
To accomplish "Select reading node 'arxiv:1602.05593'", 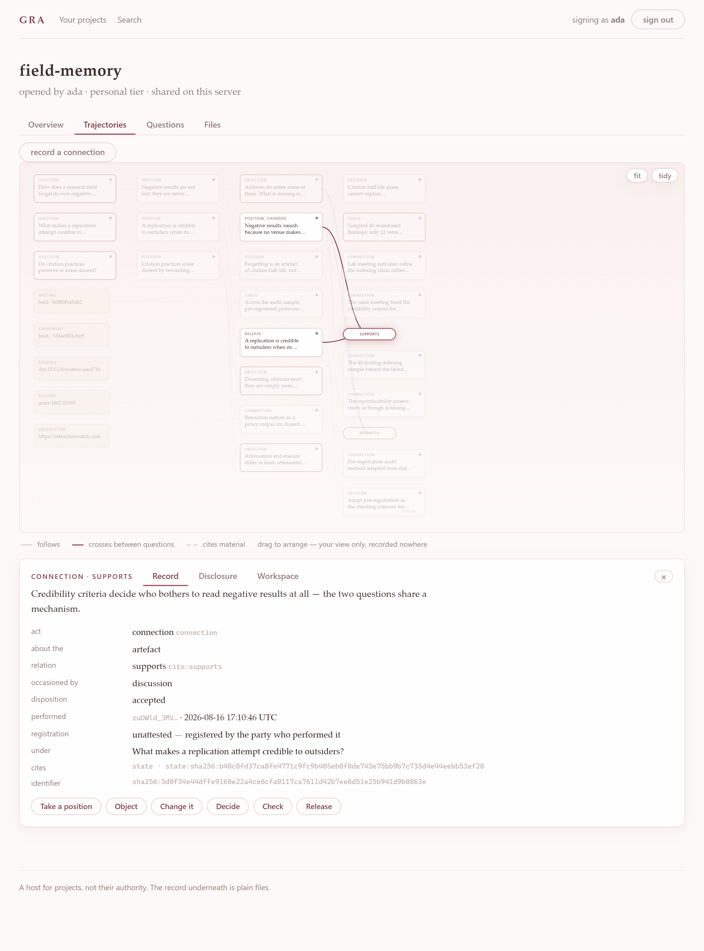I will coord(72,402).
